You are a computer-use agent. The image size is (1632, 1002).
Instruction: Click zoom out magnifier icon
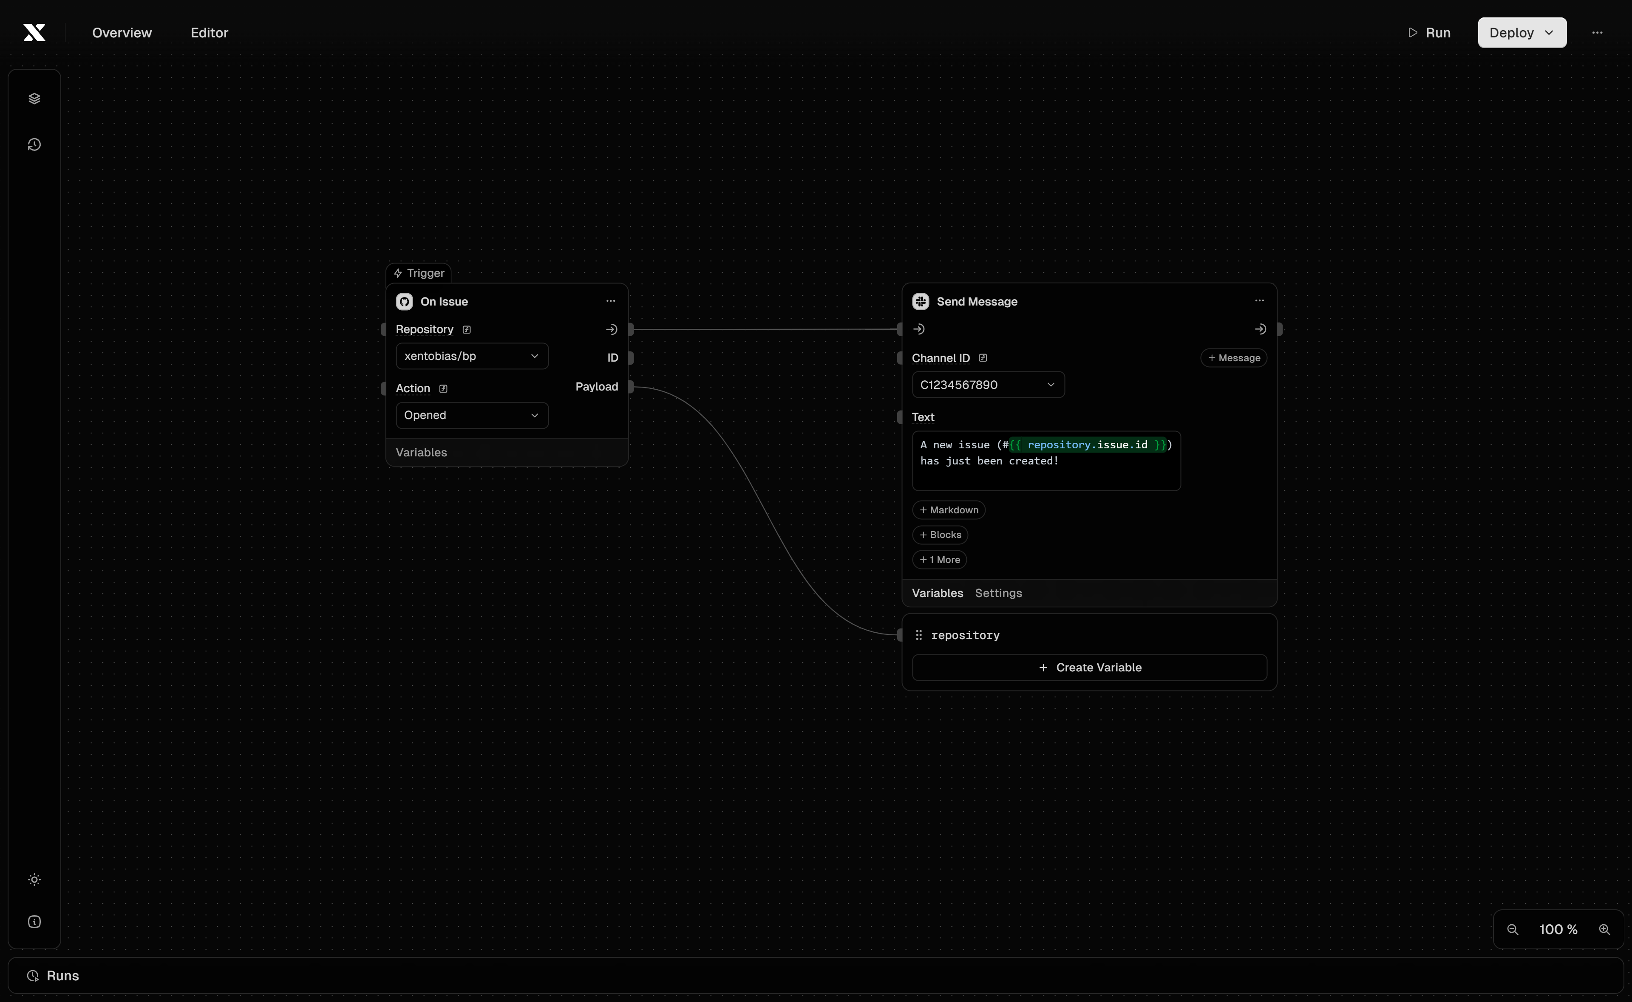click(x=1513, y=929)
